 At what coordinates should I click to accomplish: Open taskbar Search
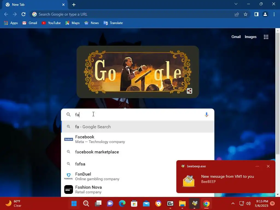(x=86, y=203)
